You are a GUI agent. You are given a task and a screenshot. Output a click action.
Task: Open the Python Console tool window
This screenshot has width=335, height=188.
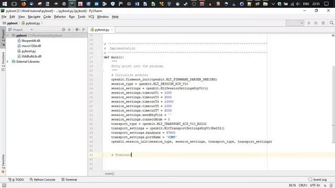click(x=42, y=180)
